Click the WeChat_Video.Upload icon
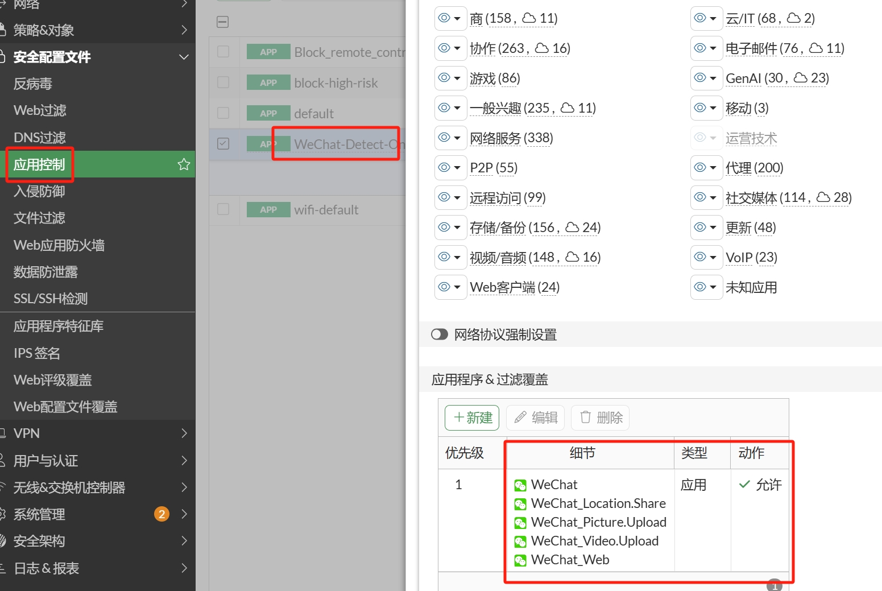Screen dimensions: 882x591 pos(520,542)
